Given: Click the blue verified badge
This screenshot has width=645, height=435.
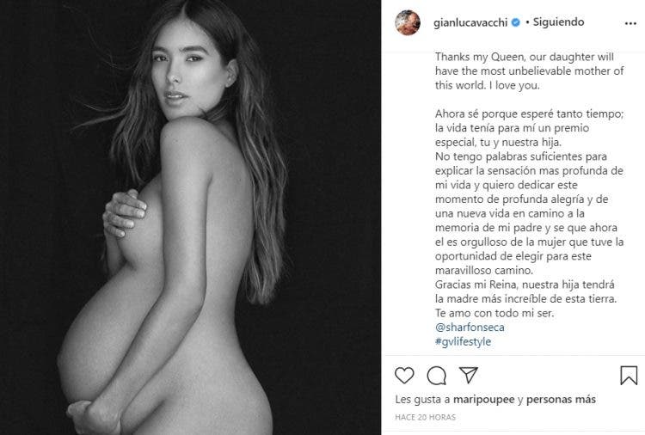Looking at the screenshot, I should pyautogui.click(x=515, y=22).
